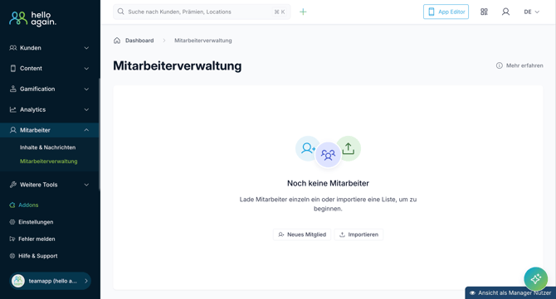Open the QR code icon in header

tap(484, 12)
